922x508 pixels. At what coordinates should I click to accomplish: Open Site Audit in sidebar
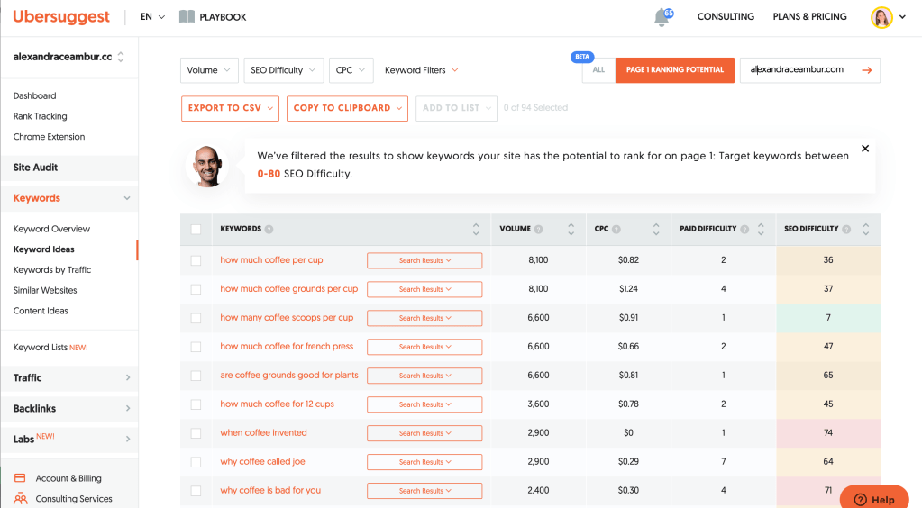click(69, 168)
